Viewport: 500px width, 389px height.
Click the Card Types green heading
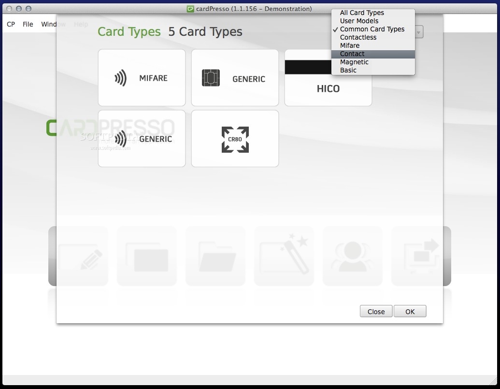tap(129, 31)
